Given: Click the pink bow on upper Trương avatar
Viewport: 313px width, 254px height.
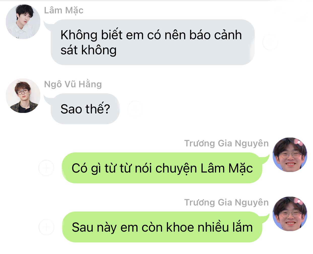Looking at the screenshot, I should pyautogui.click(x=298, y=142).
